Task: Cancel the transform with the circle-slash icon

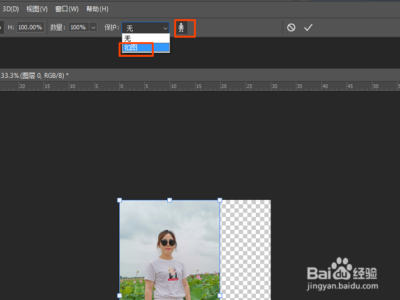Action: pyautogui.click(x=291, y=27)
